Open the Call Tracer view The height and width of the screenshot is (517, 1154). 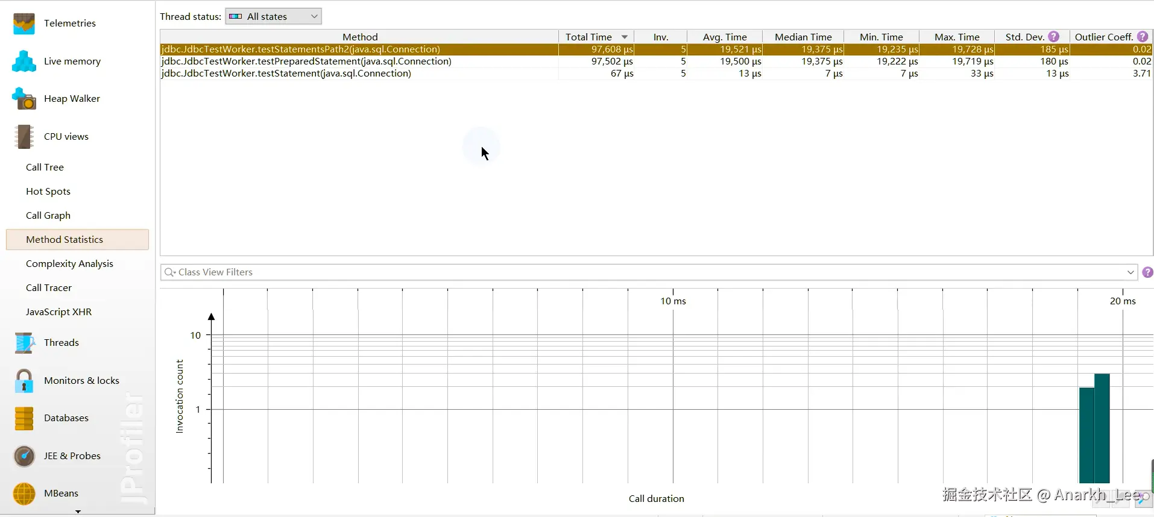click(49, 287)
